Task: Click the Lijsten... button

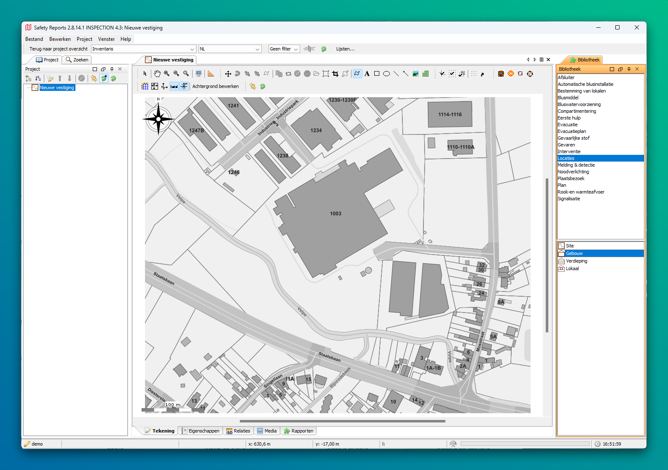Action: [345, 49]
